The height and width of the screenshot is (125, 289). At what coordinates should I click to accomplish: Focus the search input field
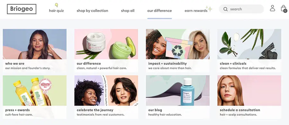(x=241, y=9)
